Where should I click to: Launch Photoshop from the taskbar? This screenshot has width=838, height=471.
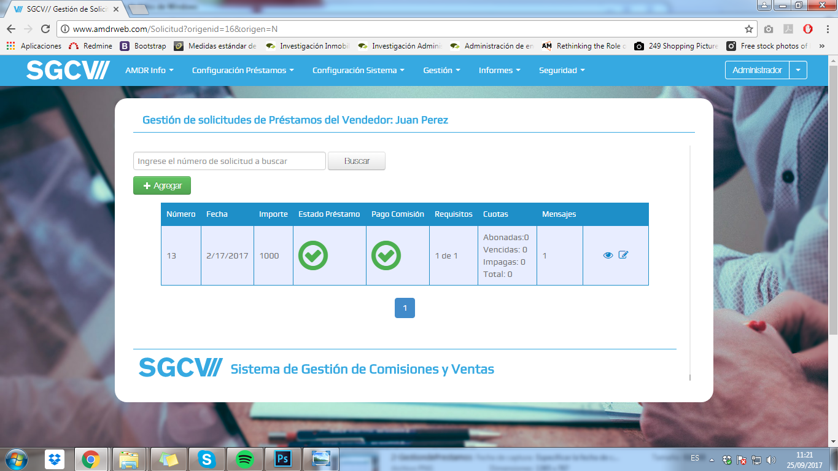pos(283,459)
